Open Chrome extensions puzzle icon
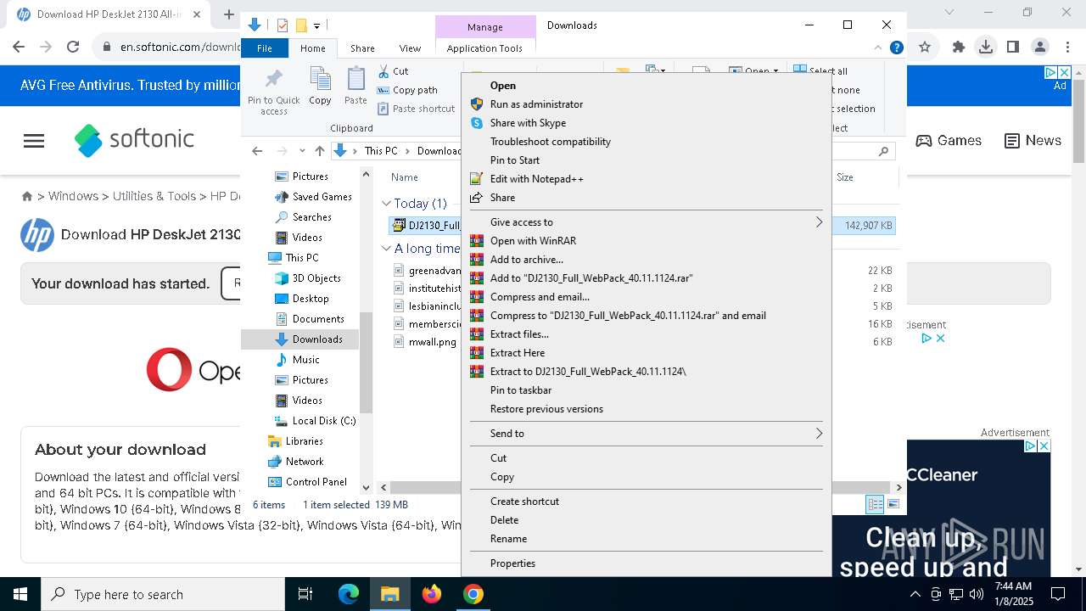Image resolution: width=1086 pixels, height=611 pixels. click(x=958, y=47)
